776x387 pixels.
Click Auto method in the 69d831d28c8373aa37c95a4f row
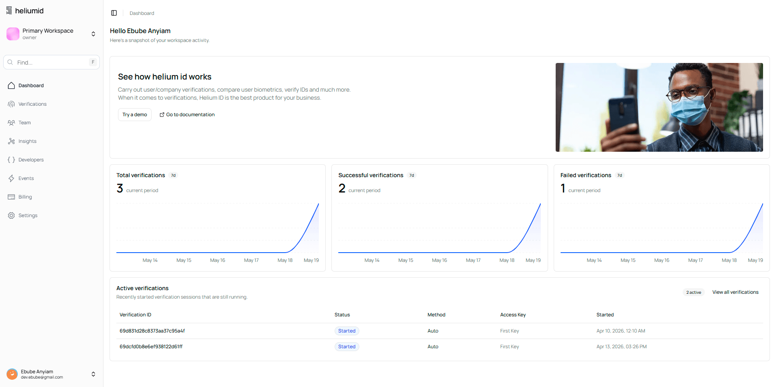click(x=433, y=331)
